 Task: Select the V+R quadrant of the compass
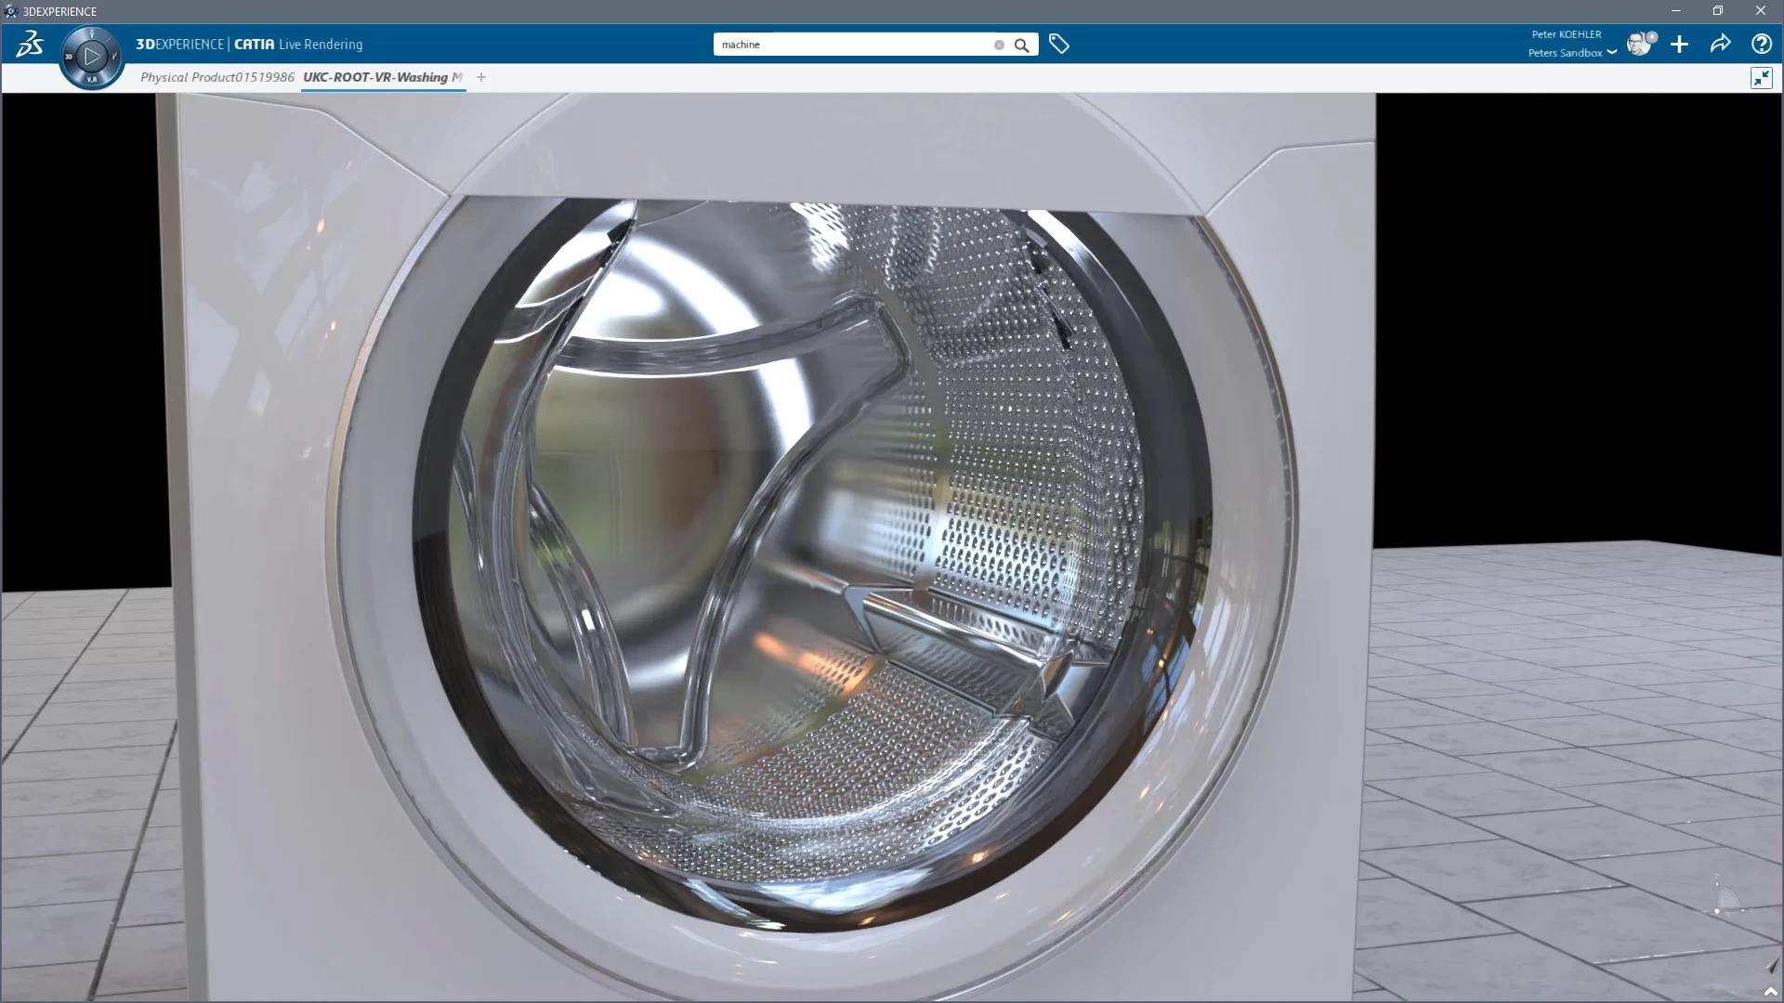[x=92, y=80]
